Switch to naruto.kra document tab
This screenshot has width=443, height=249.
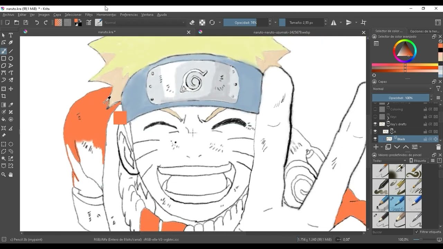pyautogui.click(x=107, y=32)
